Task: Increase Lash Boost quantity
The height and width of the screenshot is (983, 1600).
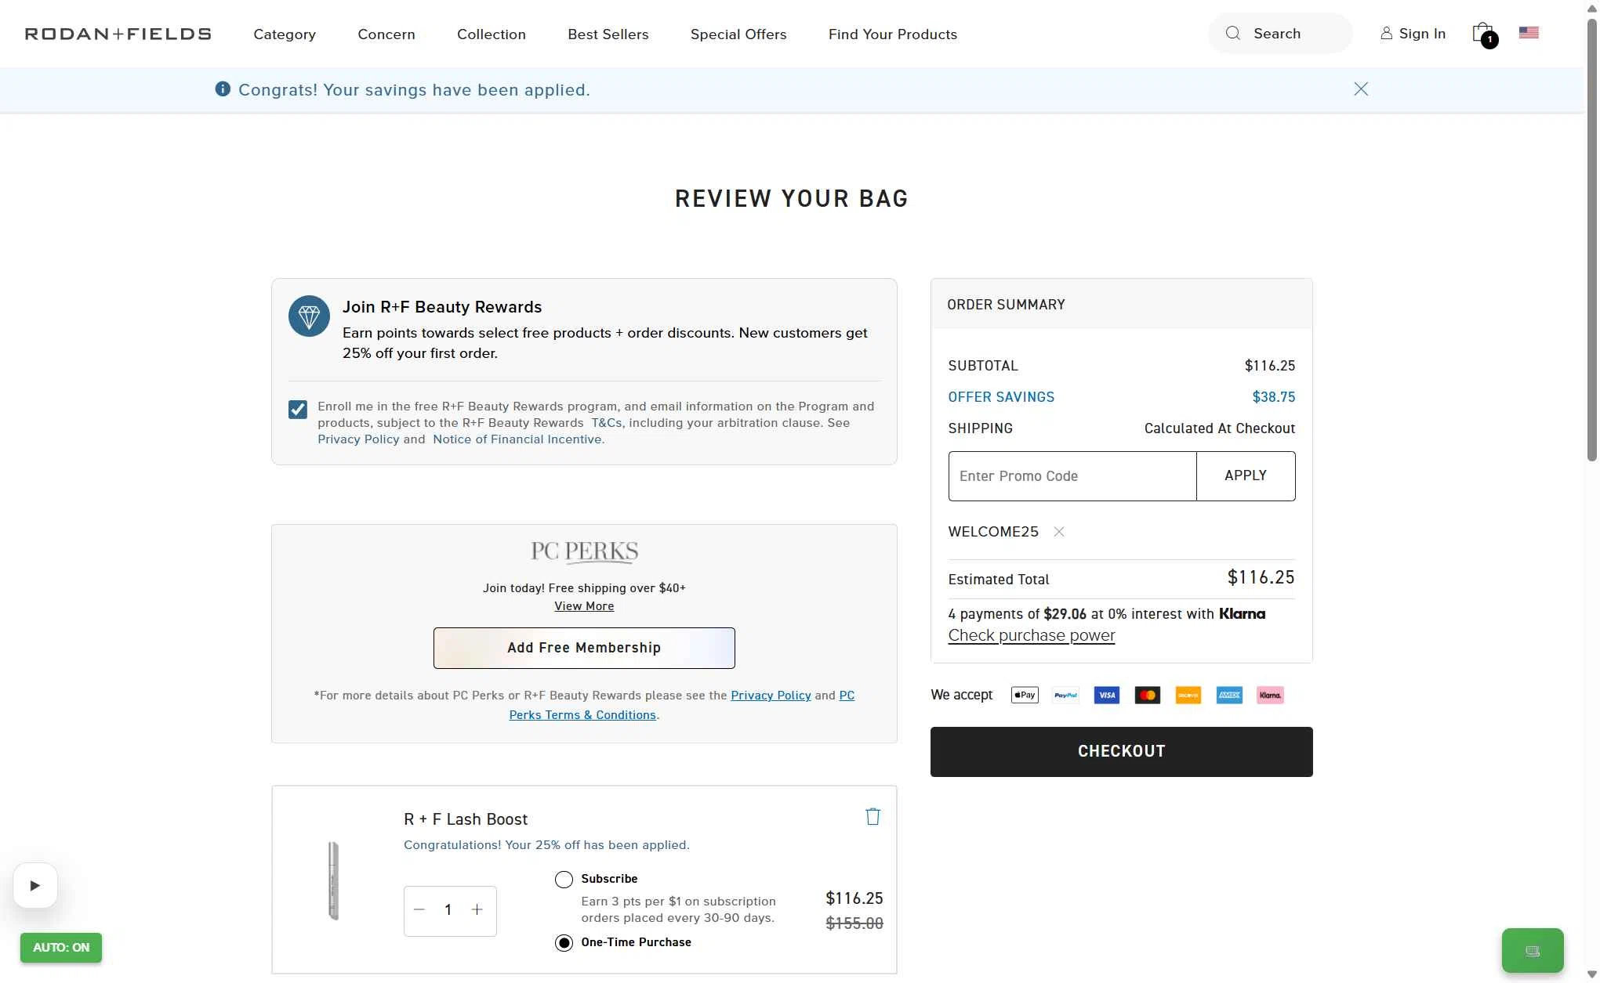Action: (x=477, y=909)
